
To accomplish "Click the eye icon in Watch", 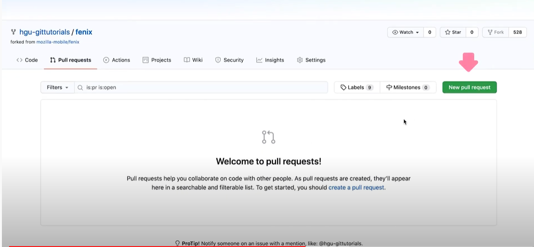I will point(395,32).
